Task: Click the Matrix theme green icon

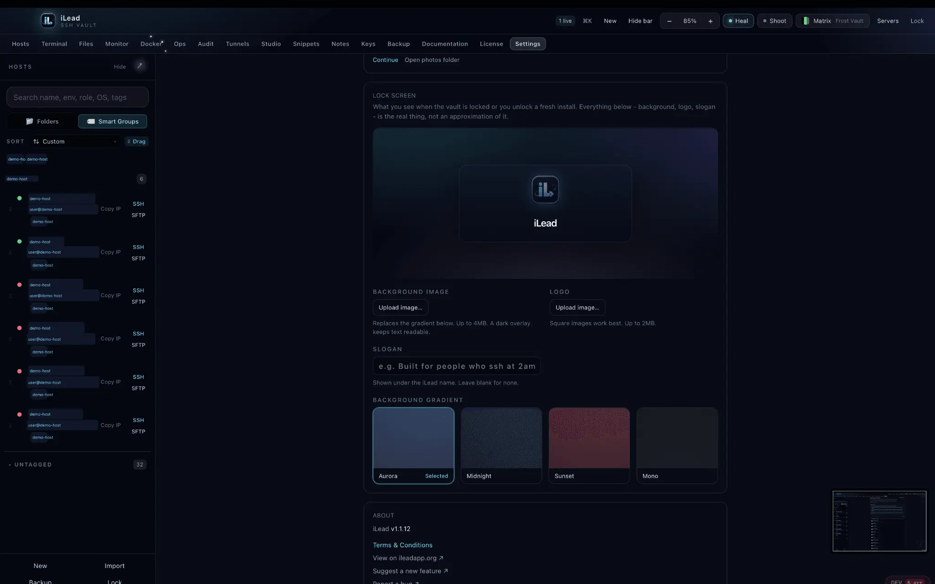Action: [x=806, y=21]
